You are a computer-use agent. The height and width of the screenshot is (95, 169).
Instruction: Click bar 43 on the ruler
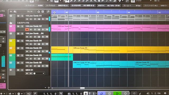click(x=98, y=12)
